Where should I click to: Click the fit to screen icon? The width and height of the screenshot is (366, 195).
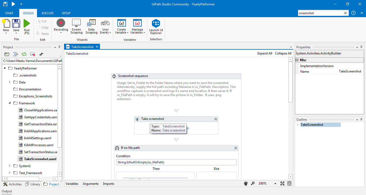coord(282,183)
